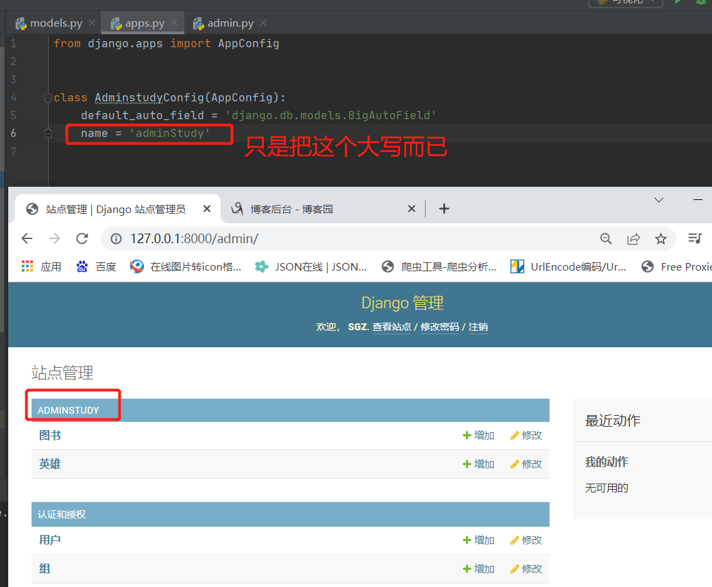Click line number 6 in the gutter
This screenshot has width=712, height=587.
[13, 133]
